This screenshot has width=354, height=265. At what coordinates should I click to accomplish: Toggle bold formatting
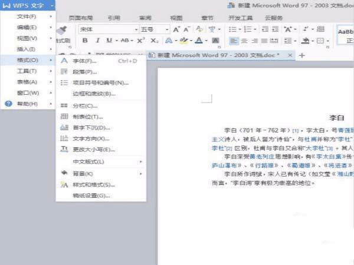click(x=85, y=41)
